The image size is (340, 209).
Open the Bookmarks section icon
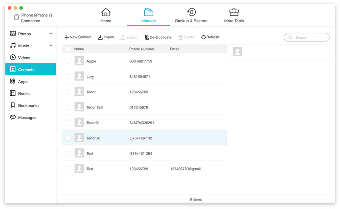pos(13,106)
